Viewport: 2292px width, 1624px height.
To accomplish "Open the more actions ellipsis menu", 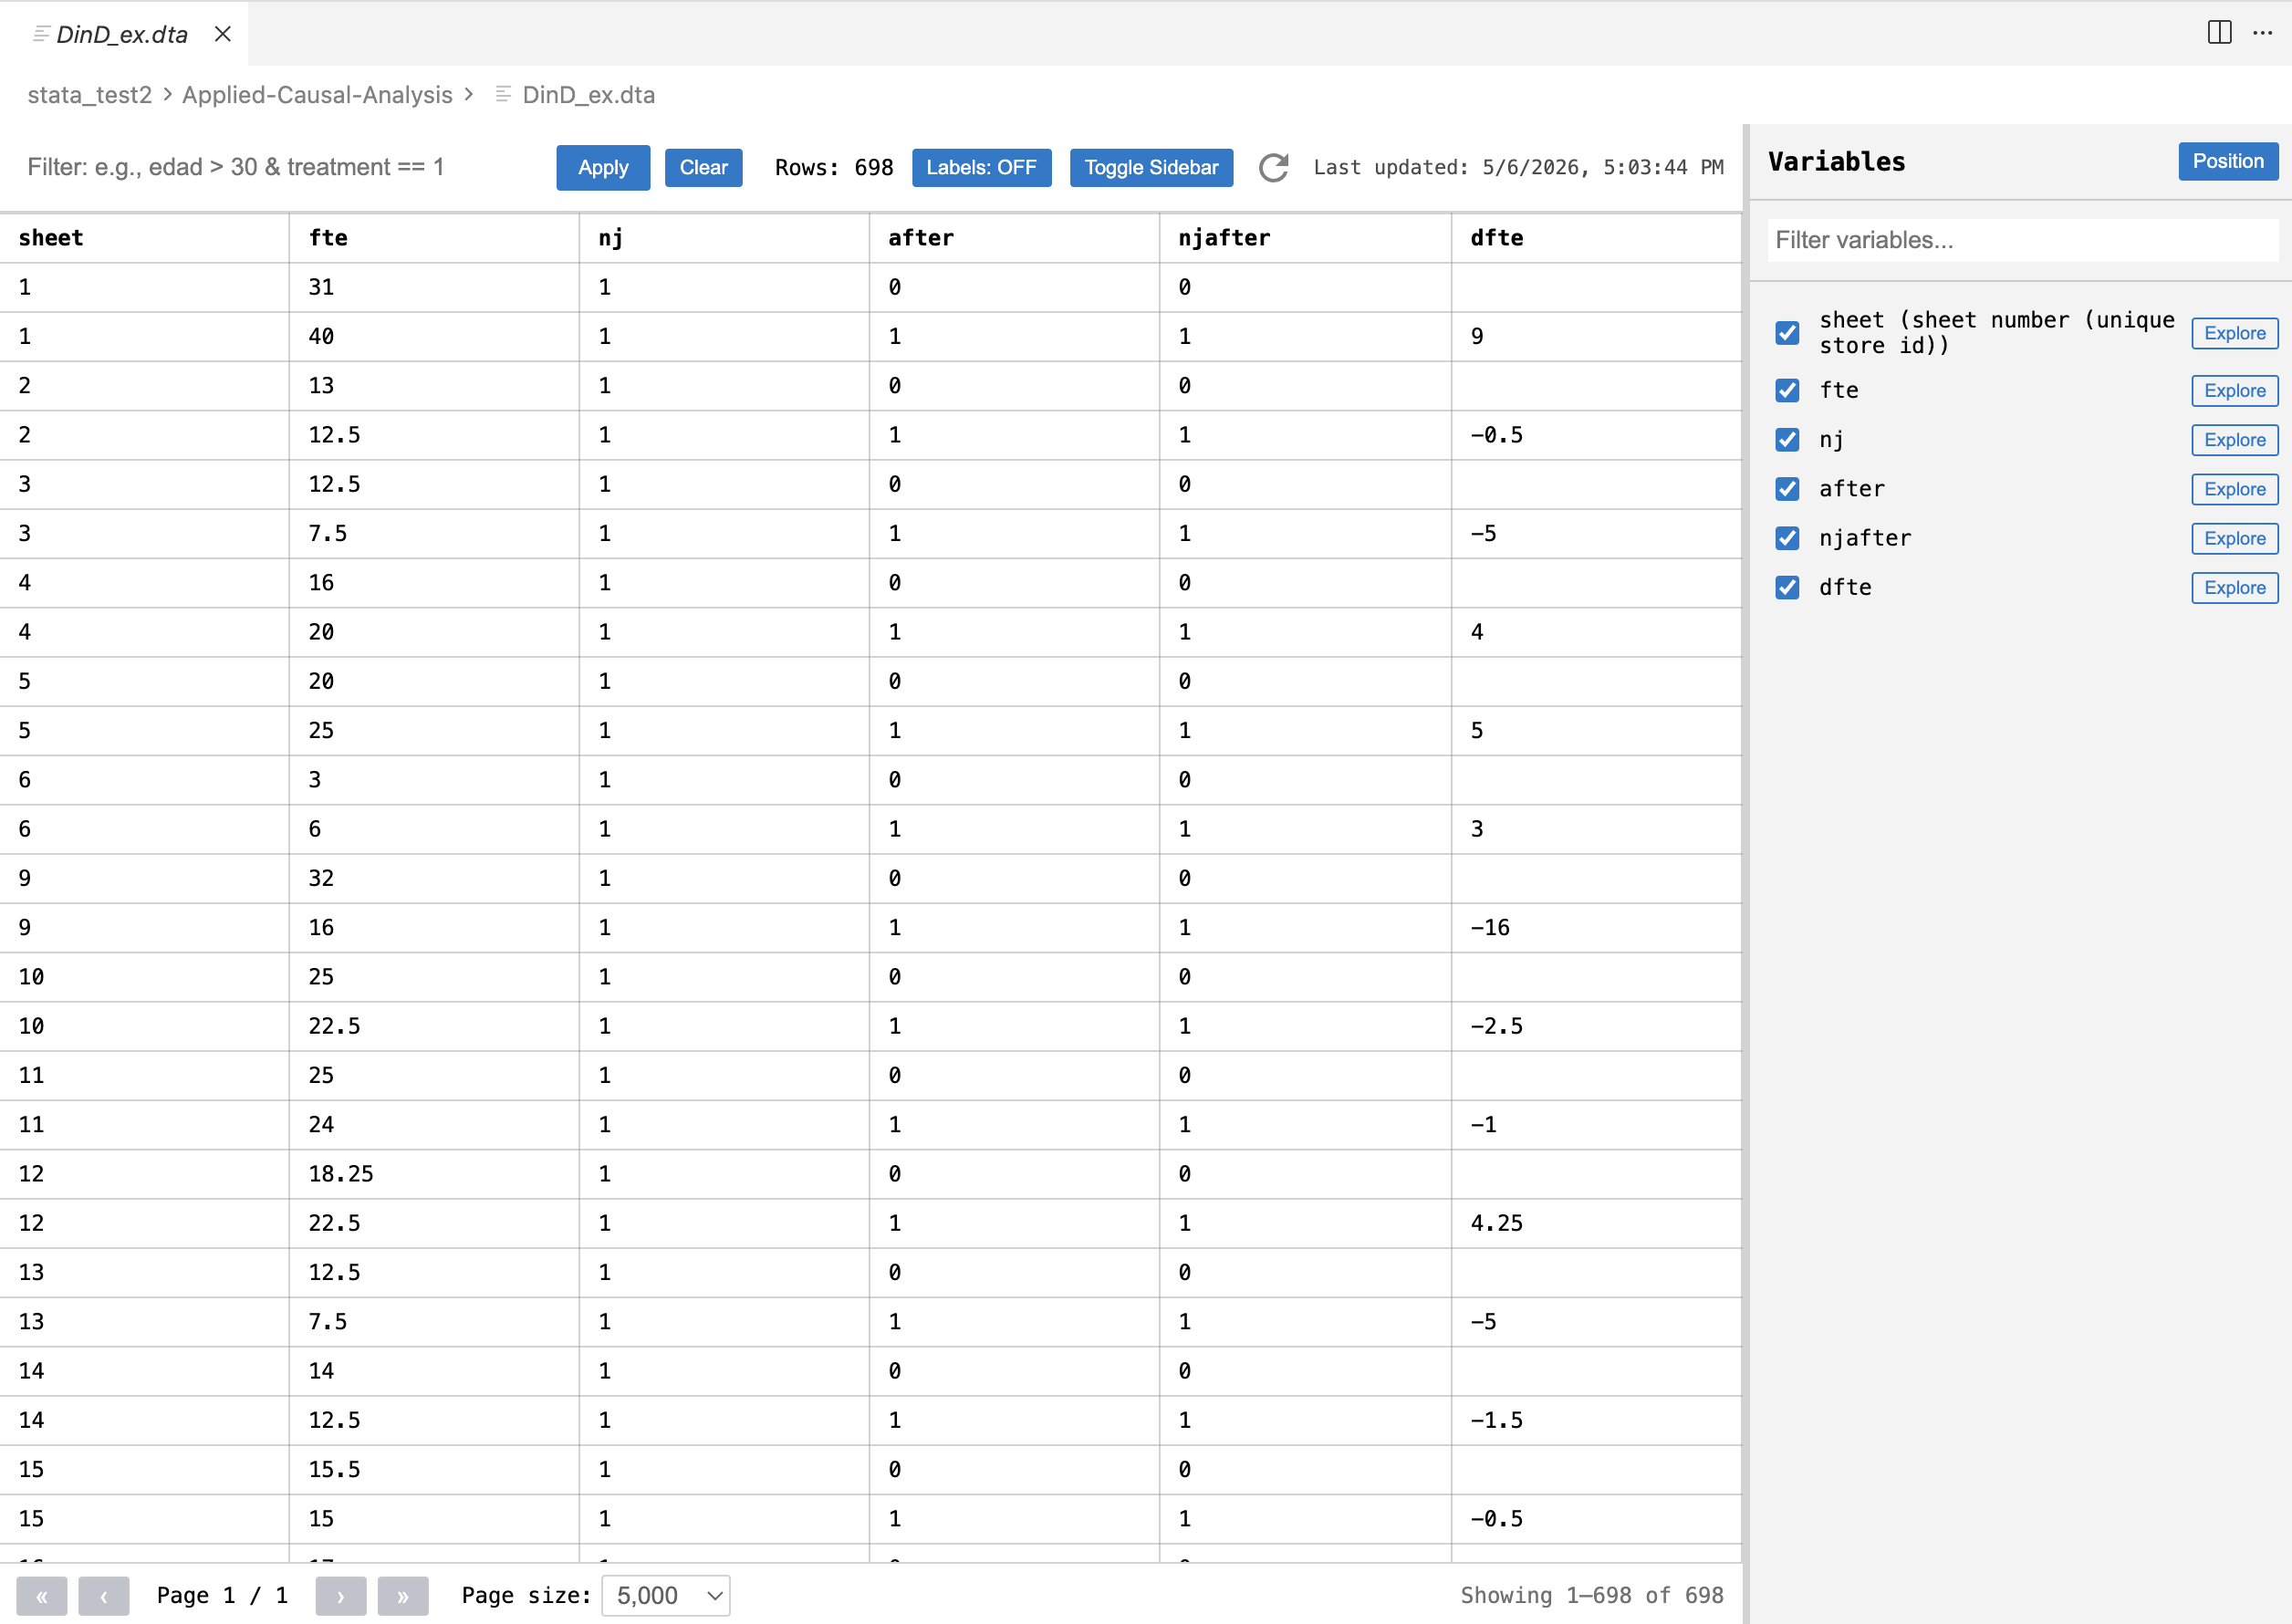I will pos(2262,33).
